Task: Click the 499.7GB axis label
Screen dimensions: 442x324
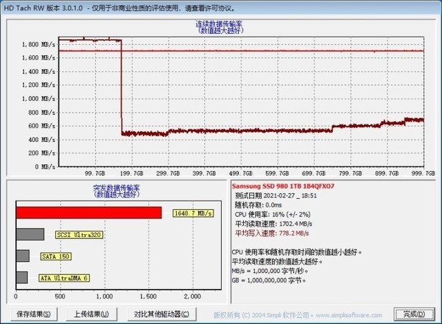Action: [x=240, y=173]
